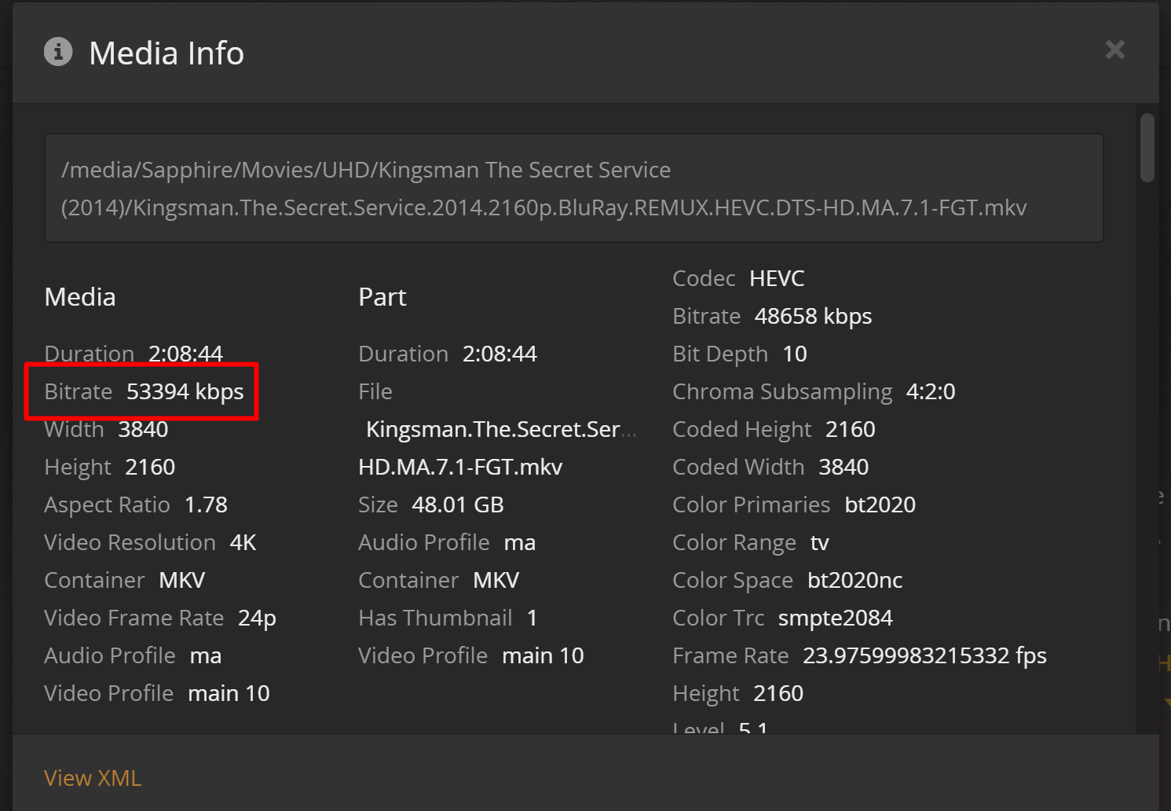Select the highlighted Bitrate value 53394 kbps
This screenshot has width=1171, height=811.
point(185,391)
